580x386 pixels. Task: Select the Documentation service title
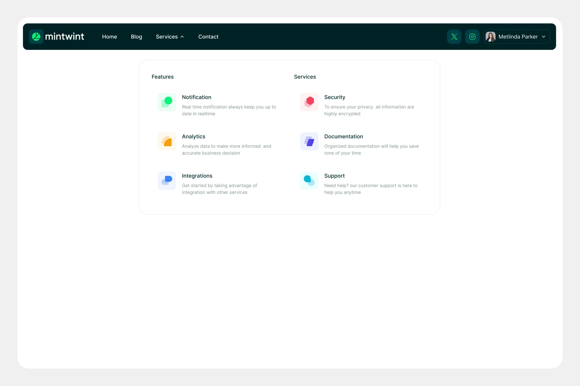[343, 136]
